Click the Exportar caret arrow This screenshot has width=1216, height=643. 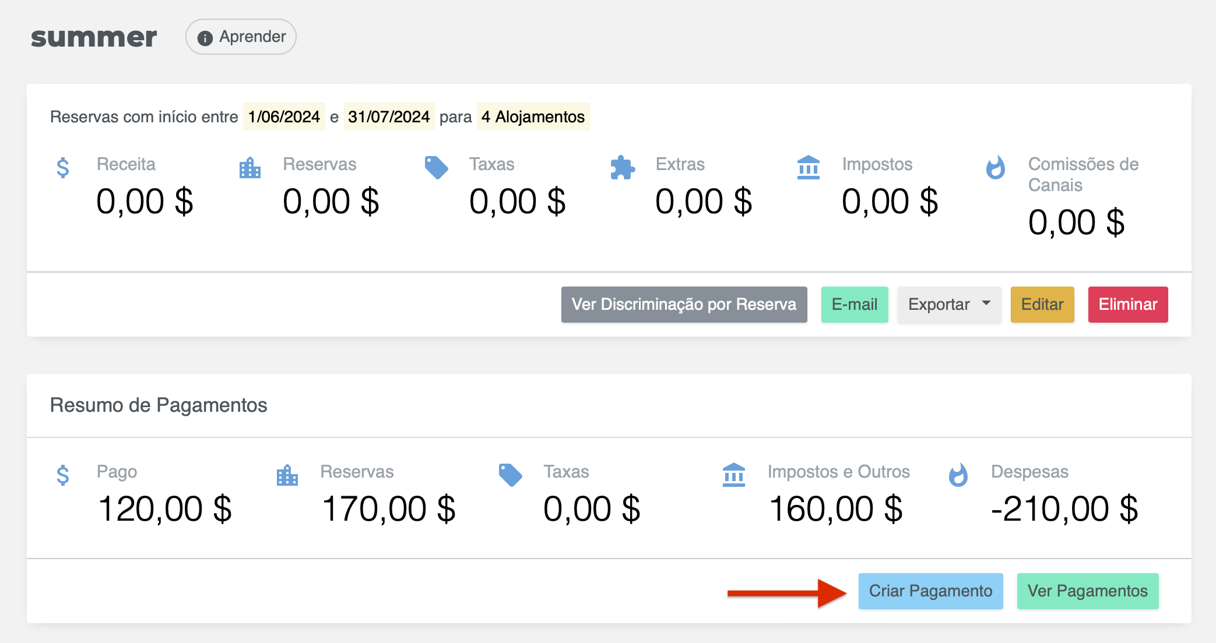tap(986, 303)
